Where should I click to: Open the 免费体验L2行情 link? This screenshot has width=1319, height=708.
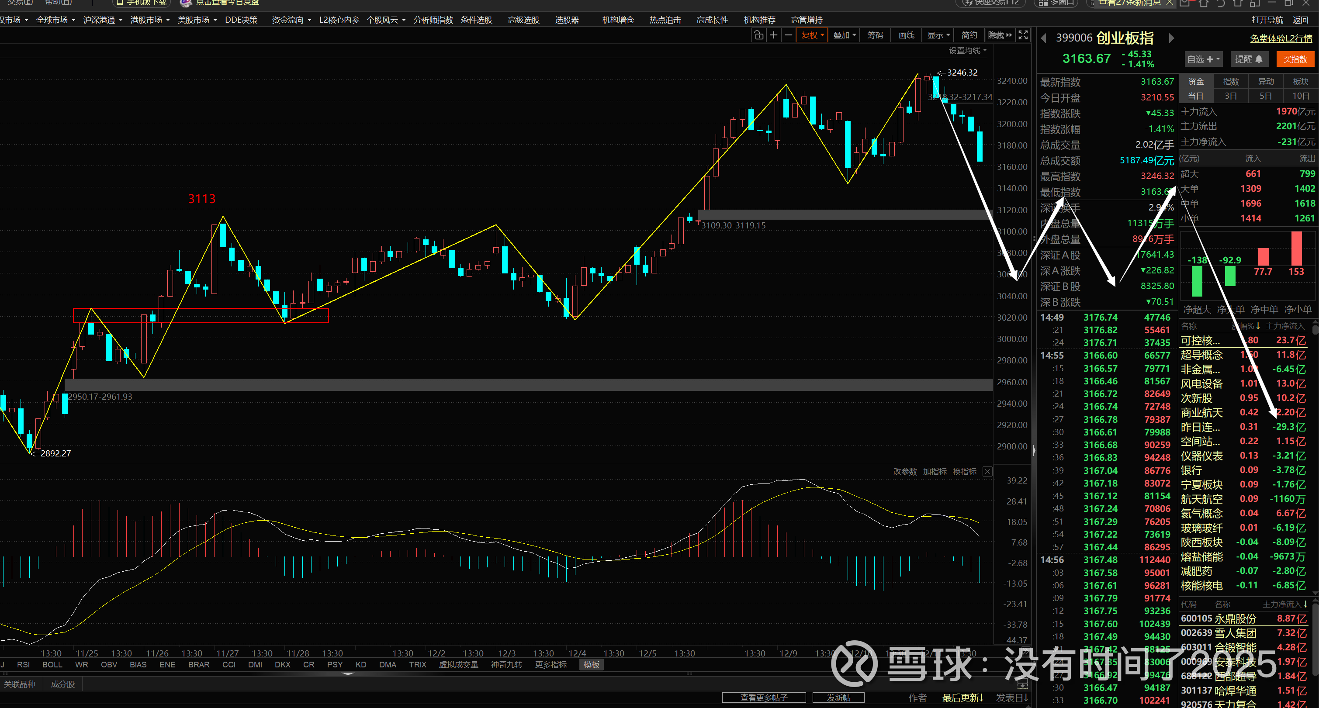point(1281,39)
